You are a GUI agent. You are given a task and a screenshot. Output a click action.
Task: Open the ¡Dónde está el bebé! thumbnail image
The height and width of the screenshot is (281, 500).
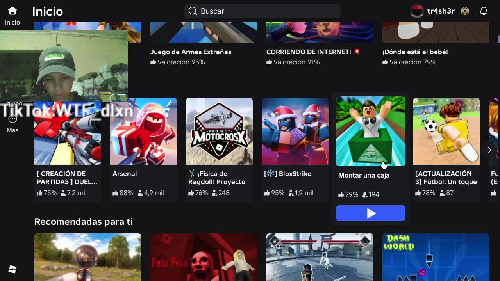tap(436, 32)
